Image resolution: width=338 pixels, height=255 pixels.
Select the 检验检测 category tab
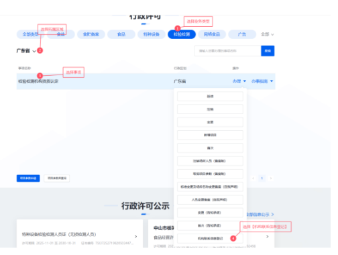click(x=182, y=34)
